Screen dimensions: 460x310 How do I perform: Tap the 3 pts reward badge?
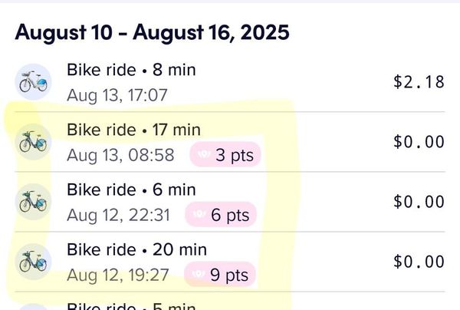point(225,155)
